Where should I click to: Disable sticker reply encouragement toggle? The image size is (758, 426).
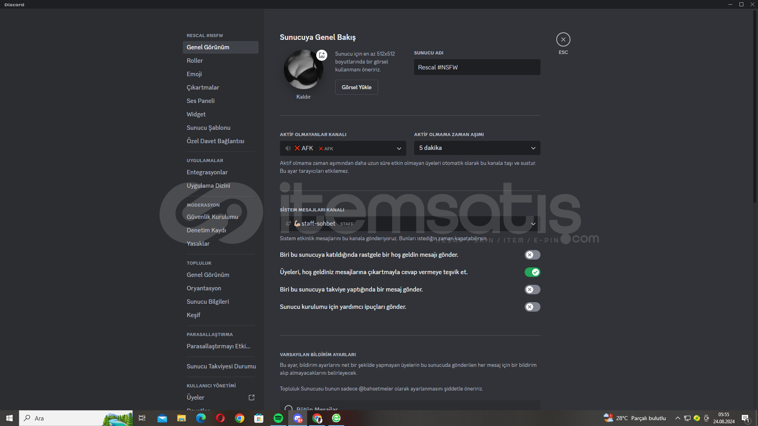point(532,272)
